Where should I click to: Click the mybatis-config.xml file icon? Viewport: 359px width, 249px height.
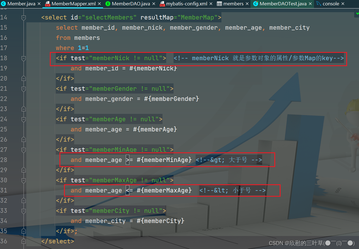(x=162, y=4)
